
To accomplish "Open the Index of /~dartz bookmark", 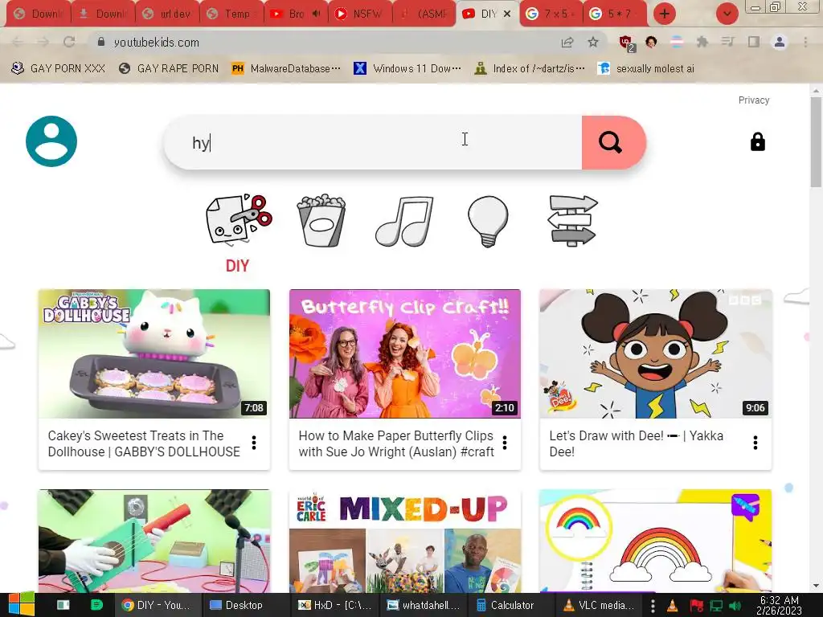I will (529, 68).
